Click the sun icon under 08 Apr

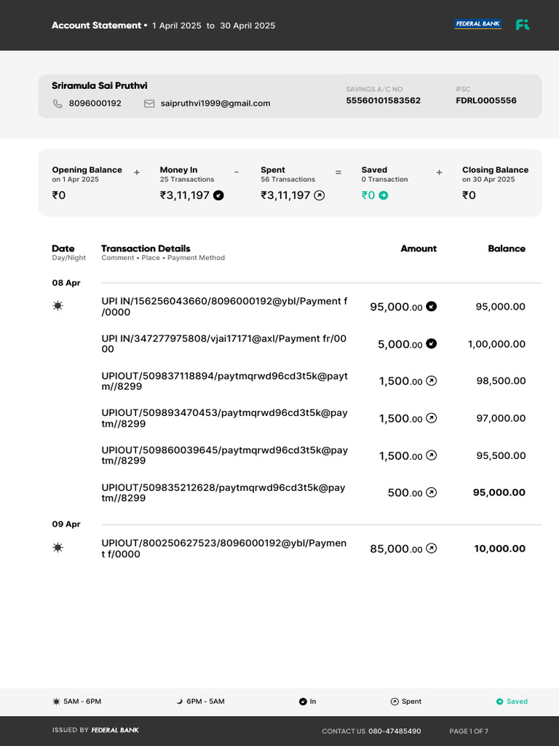[x=58, y=306]
